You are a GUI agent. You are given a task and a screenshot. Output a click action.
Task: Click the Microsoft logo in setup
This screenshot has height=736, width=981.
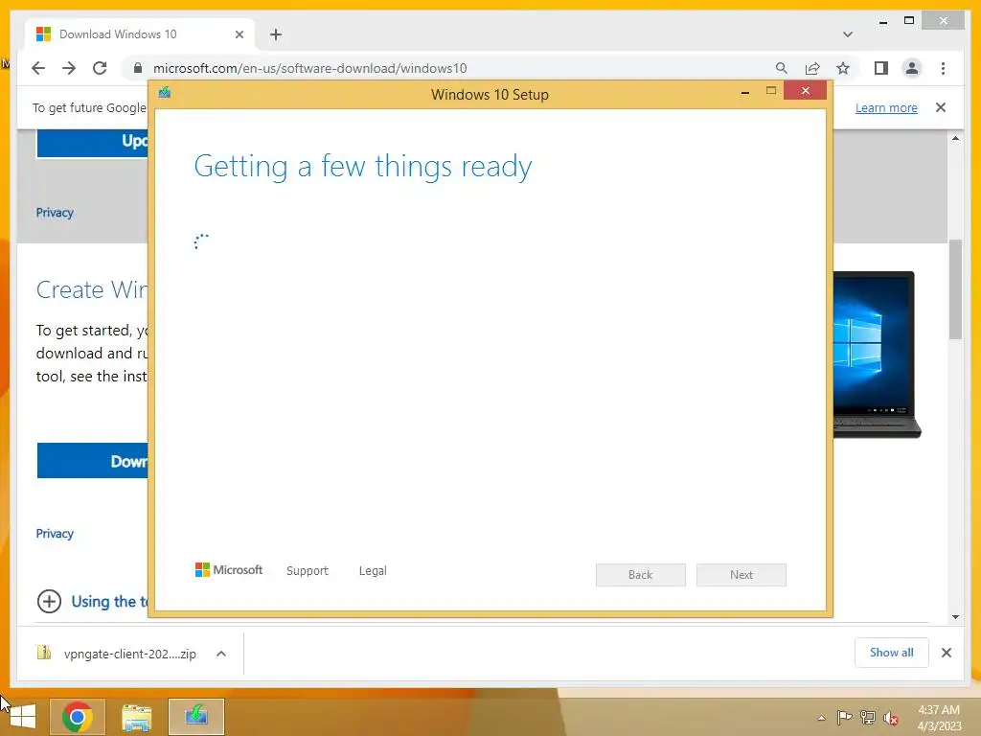pos(229,569)
